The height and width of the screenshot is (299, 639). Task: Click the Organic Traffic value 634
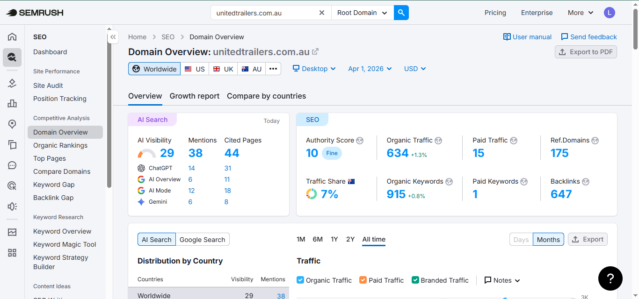398,153
